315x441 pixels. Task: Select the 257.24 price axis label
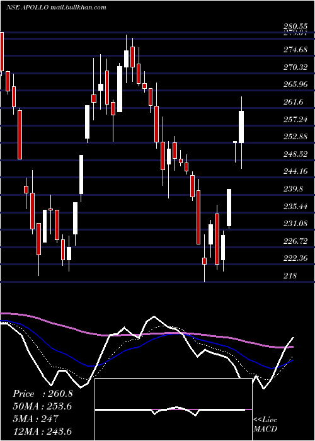[x=295, y=120]
